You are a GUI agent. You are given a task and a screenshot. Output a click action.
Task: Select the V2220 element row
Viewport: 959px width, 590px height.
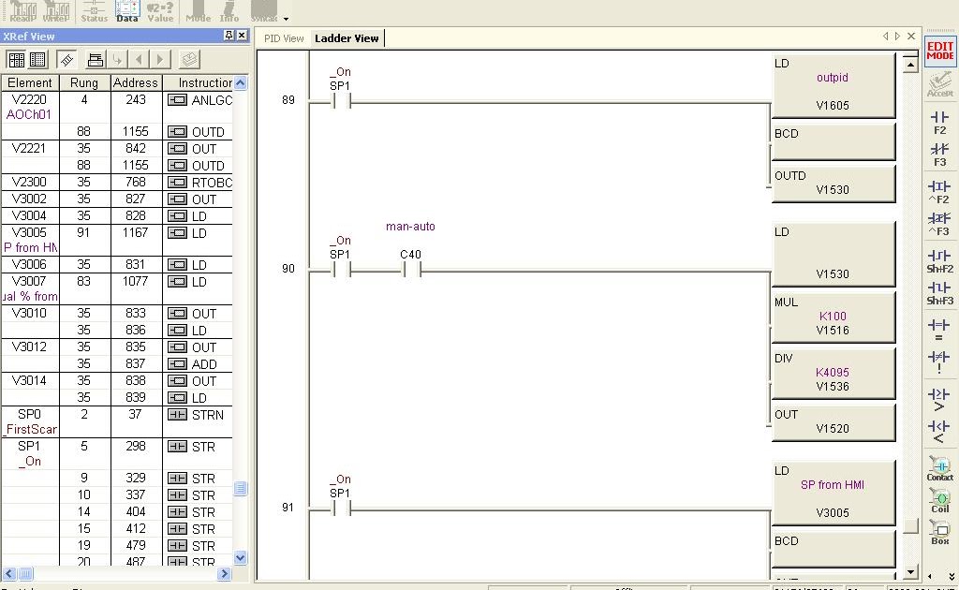coord(29,107)
